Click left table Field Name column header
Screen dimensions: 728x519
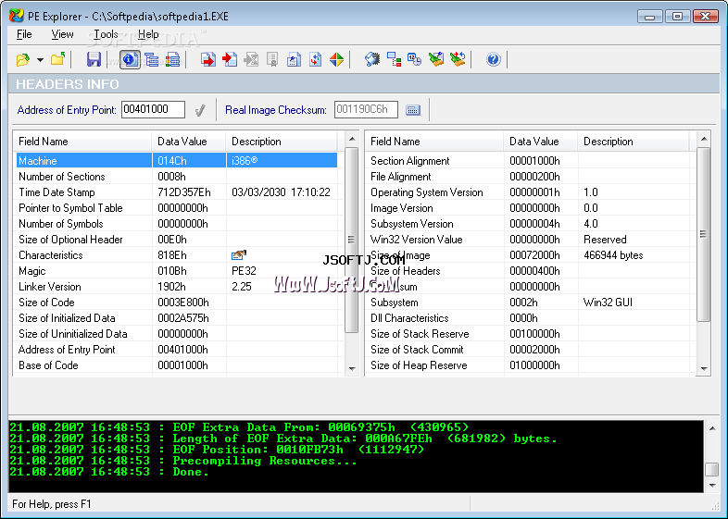(82, 142)
